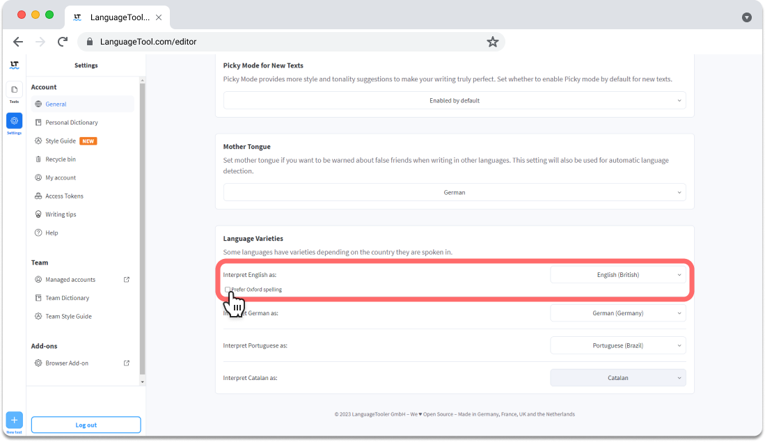Click the My account user icon
Image resolution: width=765 pixels, height=442 pixels.
[38, 177]
